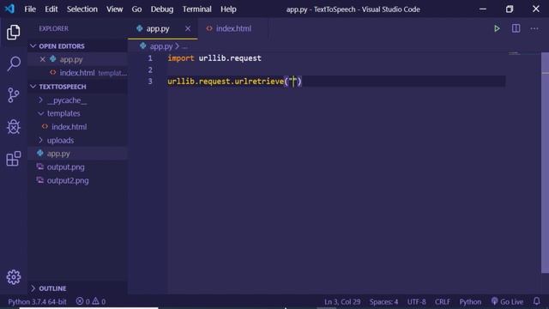
Task: Click the breadcrumb ellipsis after app.py
Action: [185, 46]
